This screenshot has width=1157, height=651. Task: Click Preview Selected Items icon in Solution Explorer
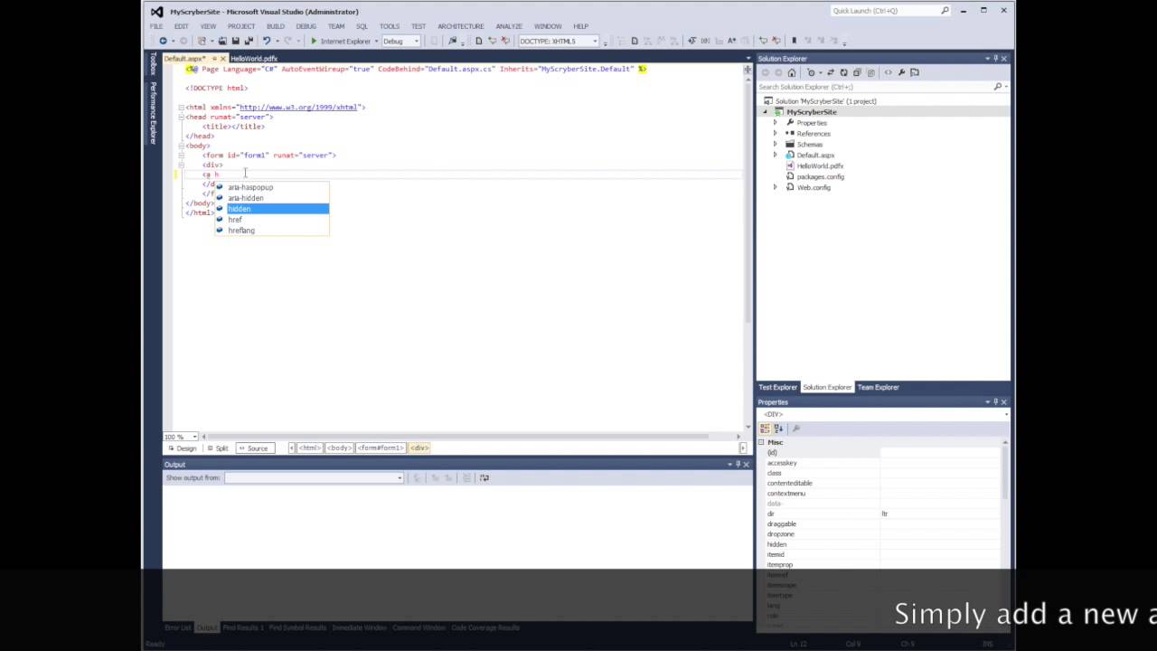click(x=915, y=72)
